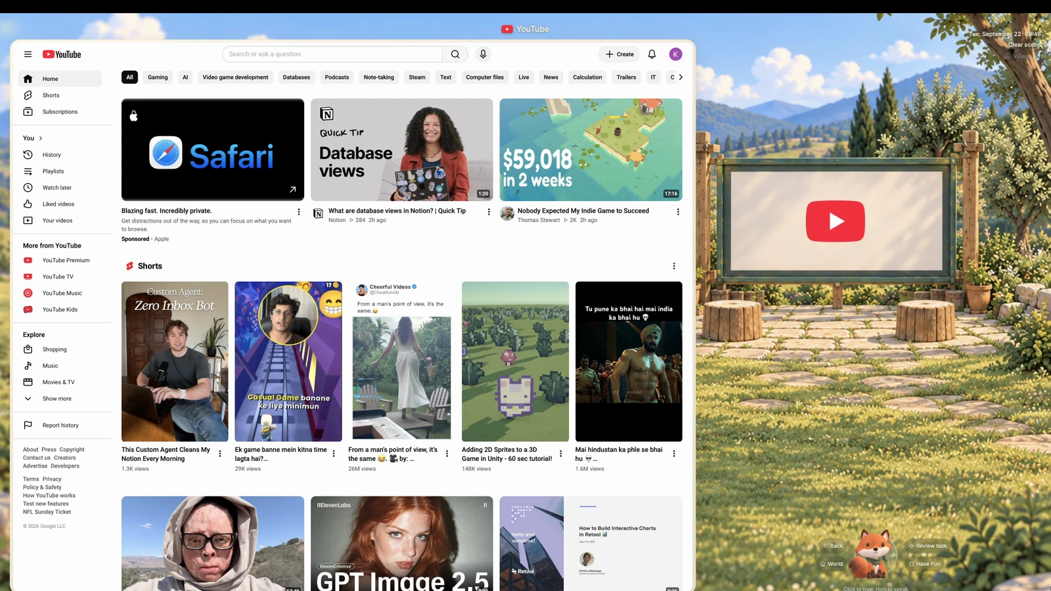The image size is (1051, 591).
Task: Open Playlists in sidebar
Action: click(x=60, y=171)
